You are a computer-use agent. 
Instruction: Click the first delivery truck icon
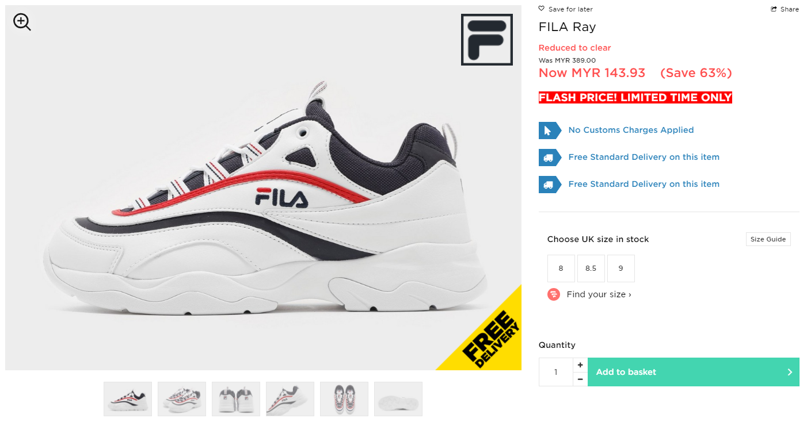[549, 158]
